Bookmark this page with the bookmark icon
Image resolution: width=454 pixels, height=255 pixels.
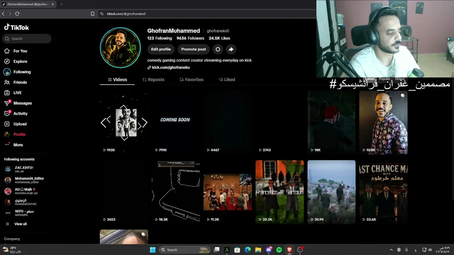[93, 14]
